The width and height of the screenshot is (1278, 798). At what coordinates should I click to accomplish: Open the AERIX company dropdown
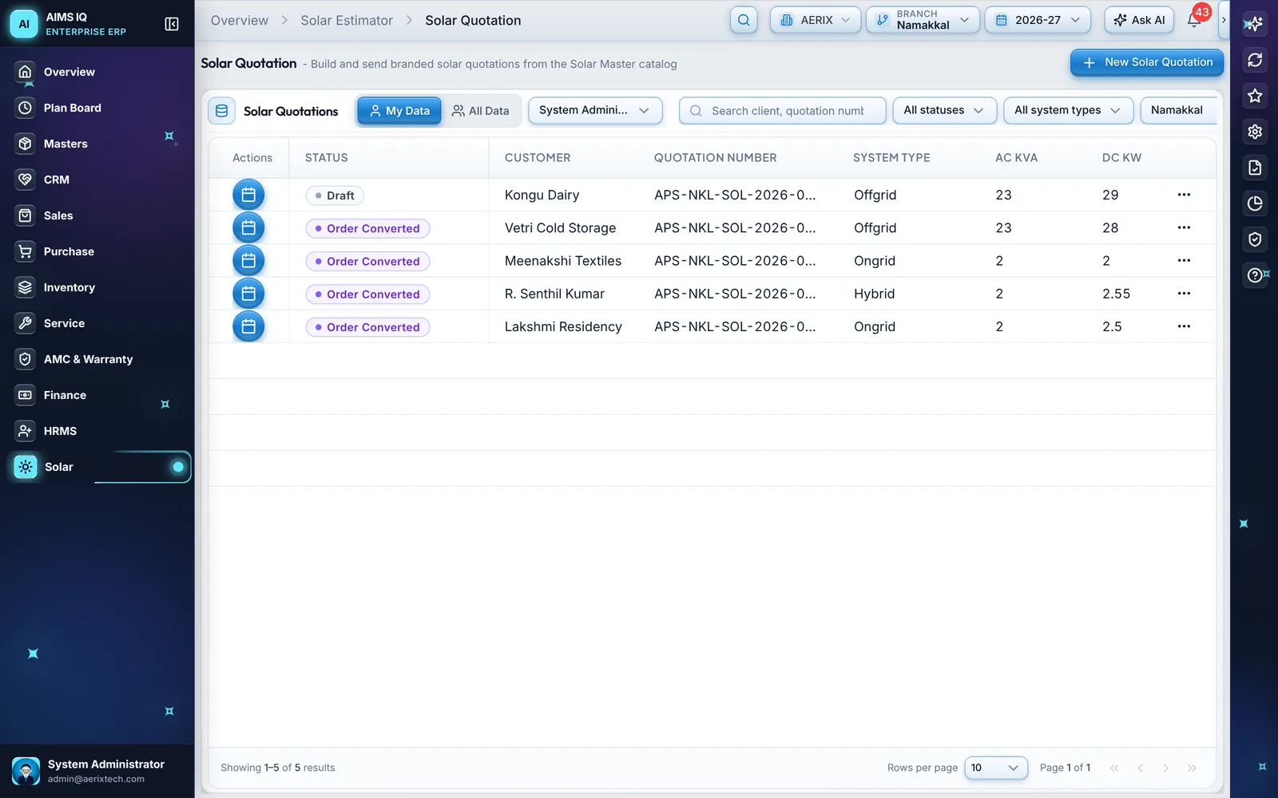(x=816, y=20)
